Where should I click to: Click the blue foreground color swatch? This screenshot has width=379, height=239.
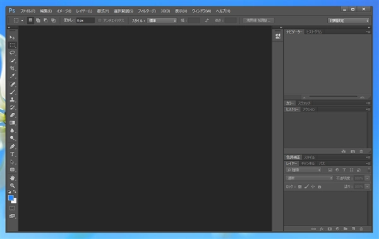[x=11, y=198]
